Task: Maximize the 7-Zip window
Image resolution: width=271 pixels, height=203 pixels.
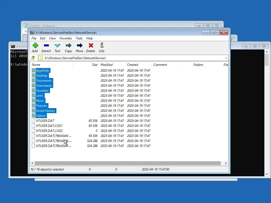Action: pos(215,33)
